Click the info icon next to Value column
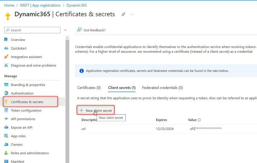The image size is (257, 163). (x=199, y=120)
